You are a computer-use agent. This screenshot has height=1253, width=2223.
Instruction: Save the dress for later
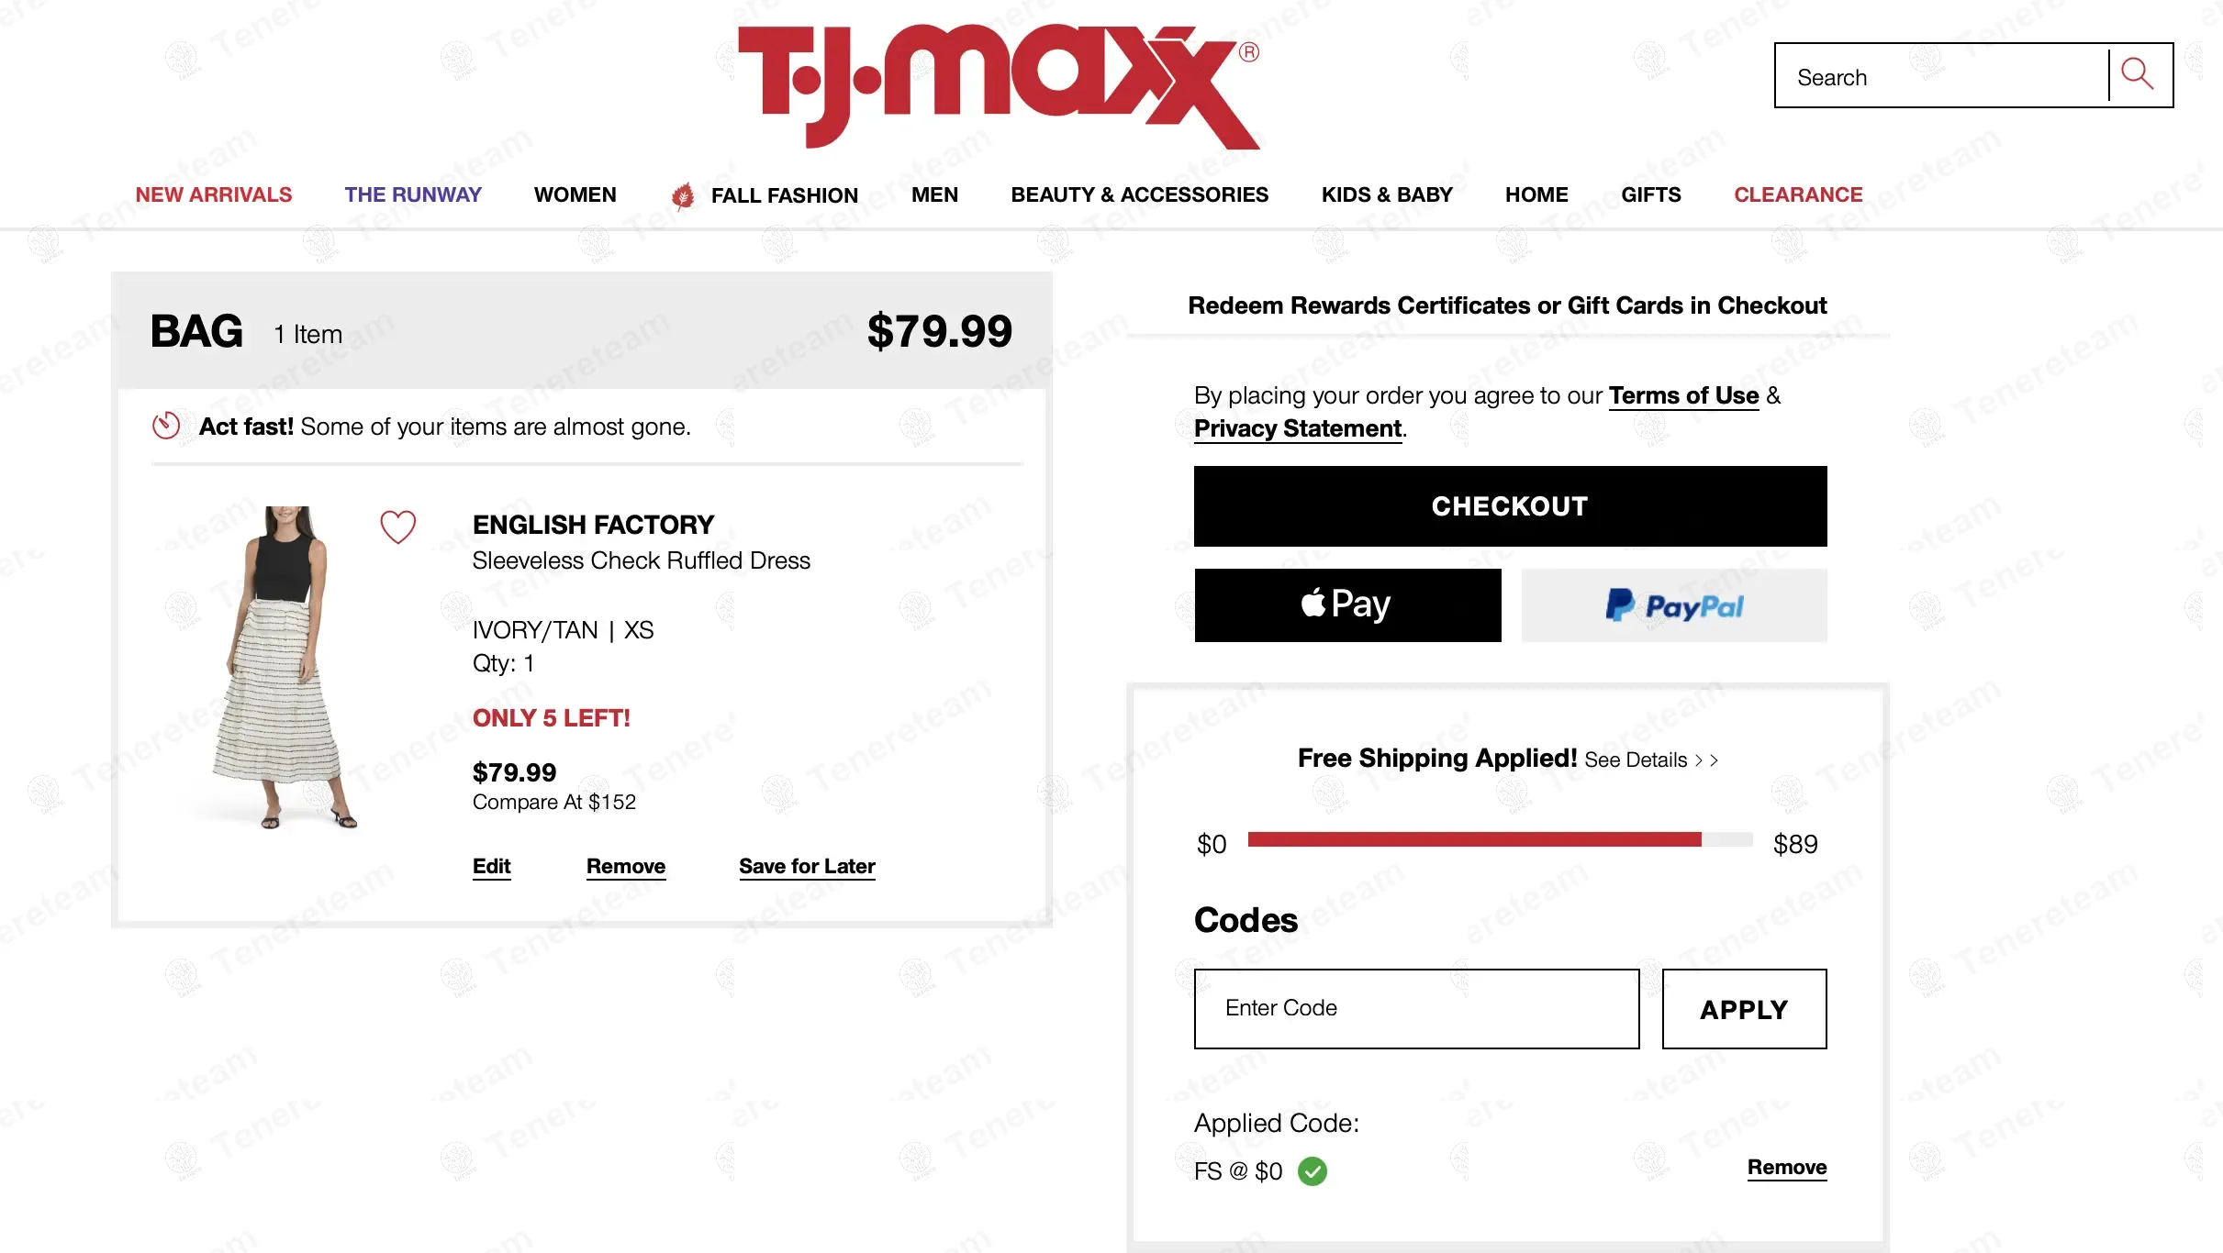(x=807, y=867)
